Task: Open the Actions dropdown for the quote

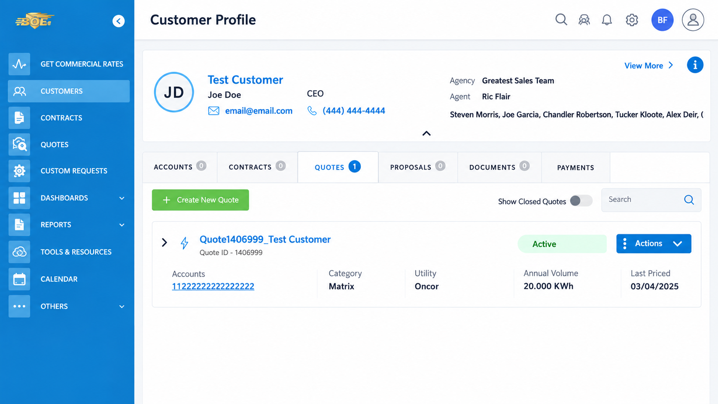Action: point(654,243)
